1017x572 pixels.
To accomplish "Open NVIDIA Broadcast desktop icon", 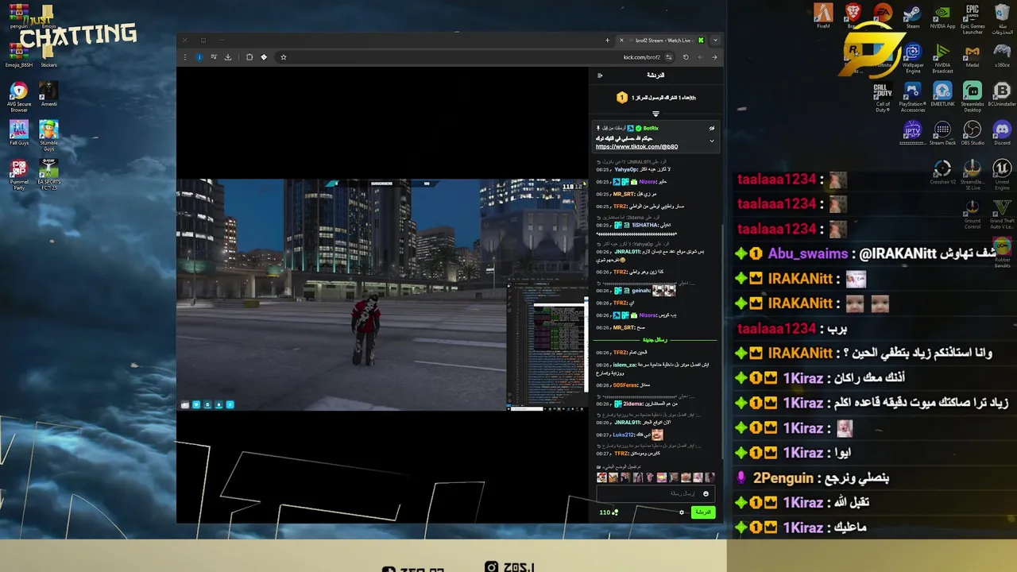I will click(x=942, y=58).
